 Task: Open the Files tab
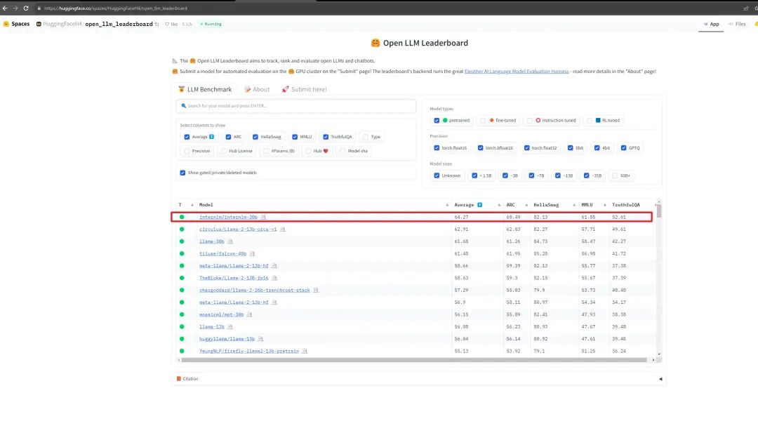(737, 24)
